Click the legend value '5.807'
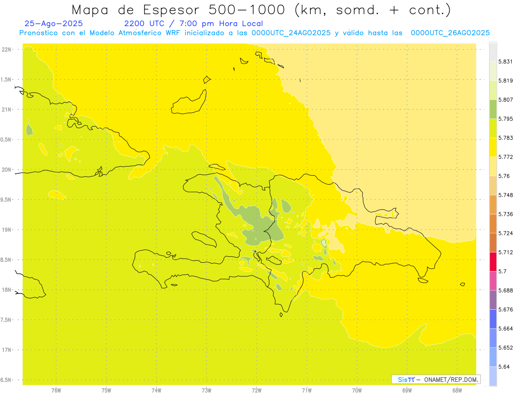 (x=506, y=100)
